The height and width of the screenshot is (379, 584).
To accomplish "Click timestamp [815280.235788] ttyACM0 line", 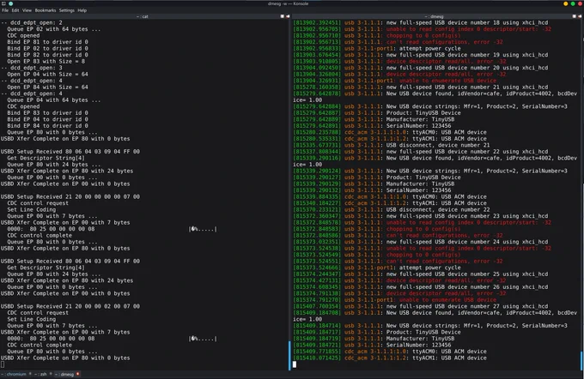I will pos(390,132).
